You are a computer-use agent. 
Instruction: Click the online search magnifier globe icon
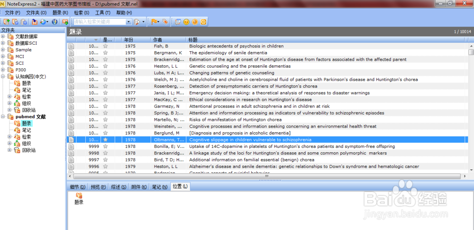pyautogui.click(x=43, y=22)
